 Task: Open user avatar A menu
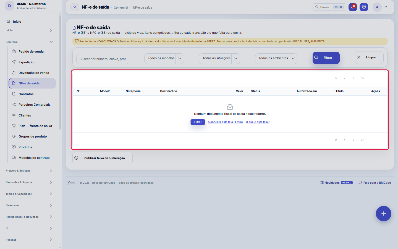coord(377,7)
